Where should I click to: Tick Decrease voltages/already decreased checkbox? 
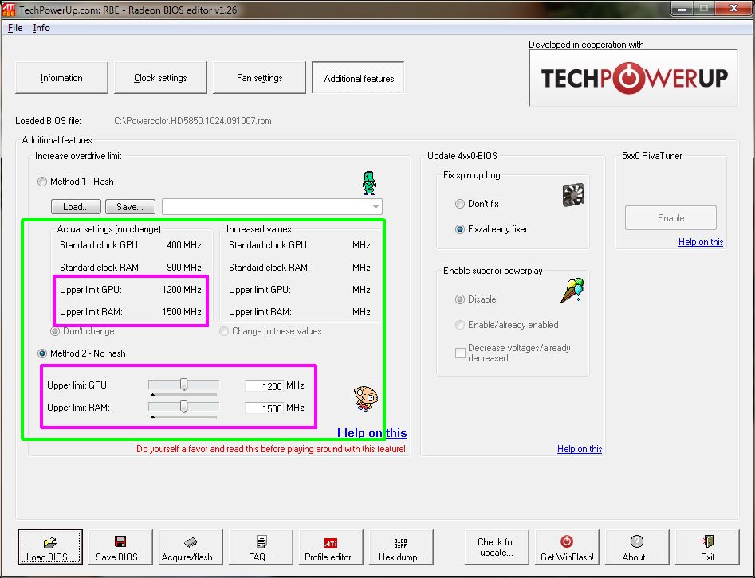(x=460, y=353)
